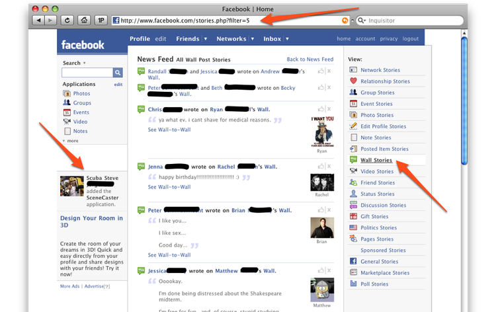Select Wall Stories filter link

[x=376, y=160]
